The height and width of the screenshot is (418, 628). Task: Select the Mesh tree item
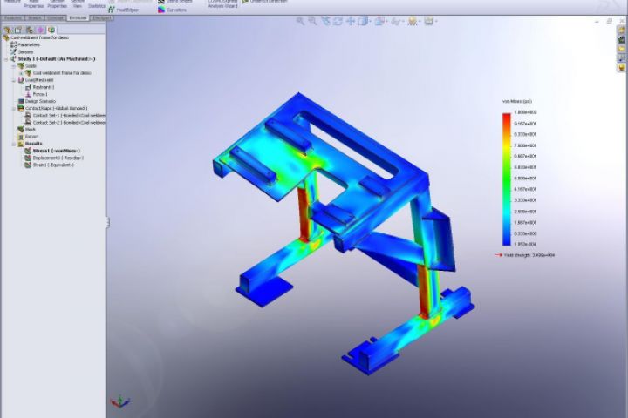coord(26,130)
